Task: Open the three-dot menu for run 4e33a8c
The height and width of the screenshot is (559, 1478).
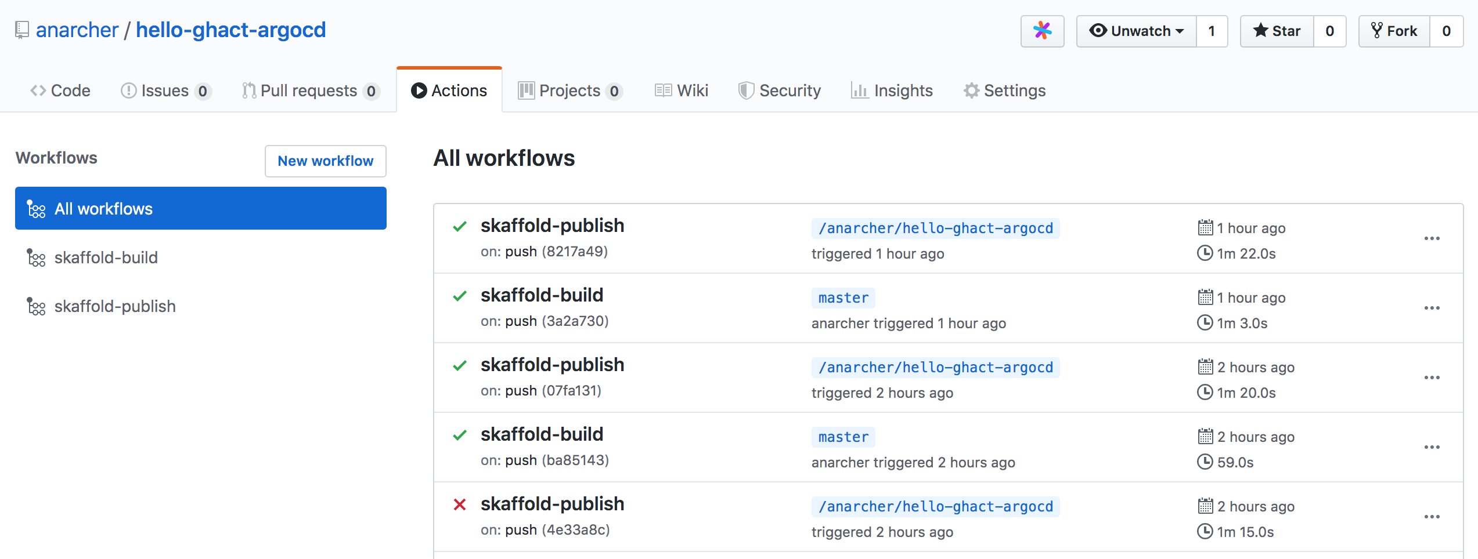Action: pyautogui.click(x=1432, y=517)
